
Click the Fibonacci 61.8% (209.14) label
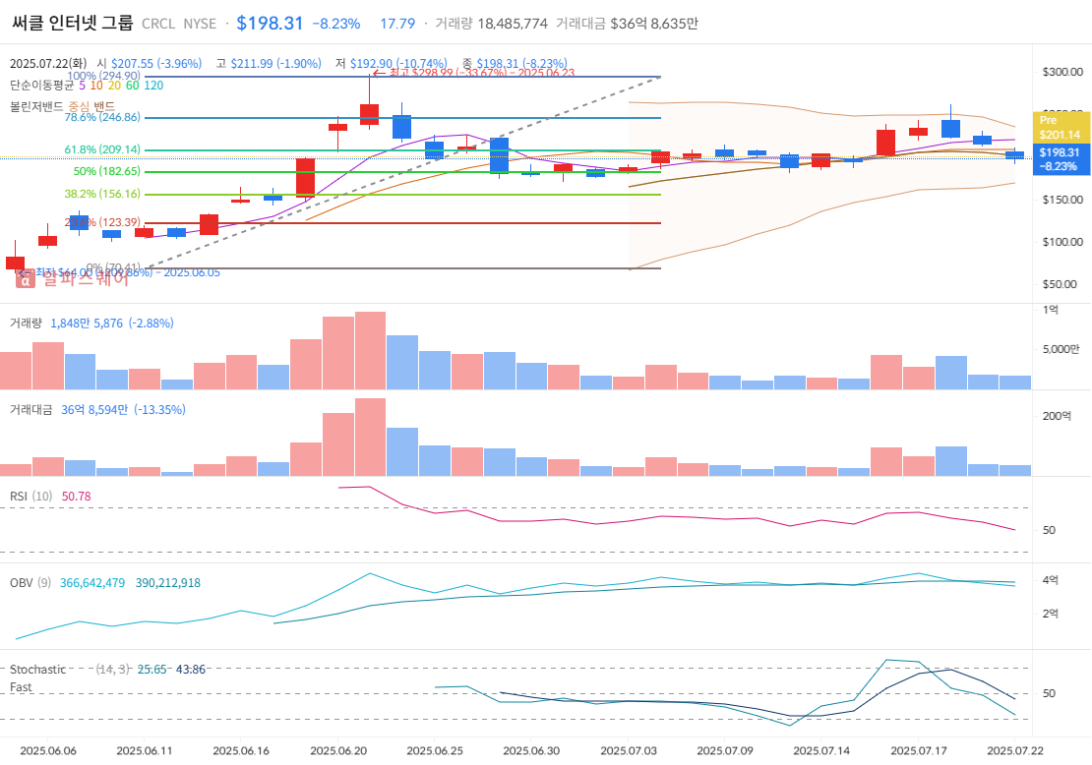click(x=102, y=149)
